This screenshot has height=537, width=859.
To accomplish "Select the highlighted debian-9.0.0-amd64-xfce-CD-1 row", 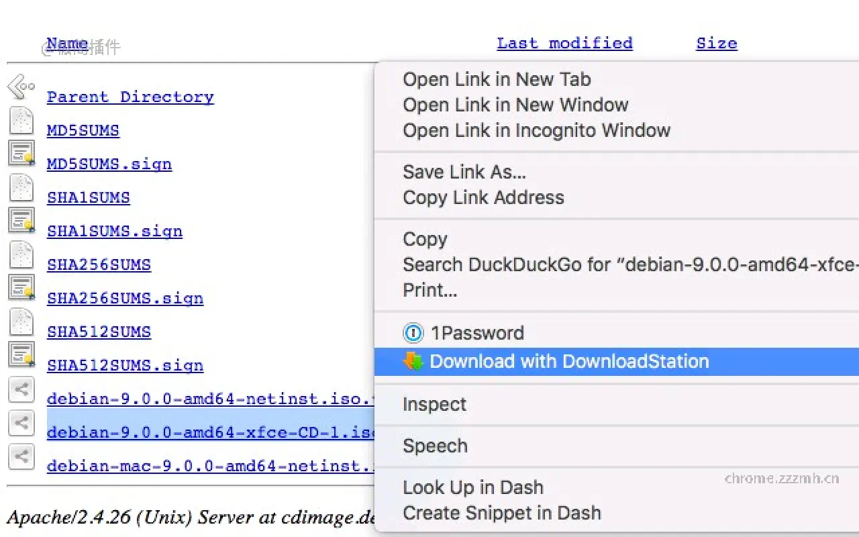I will tap(201, 432).
